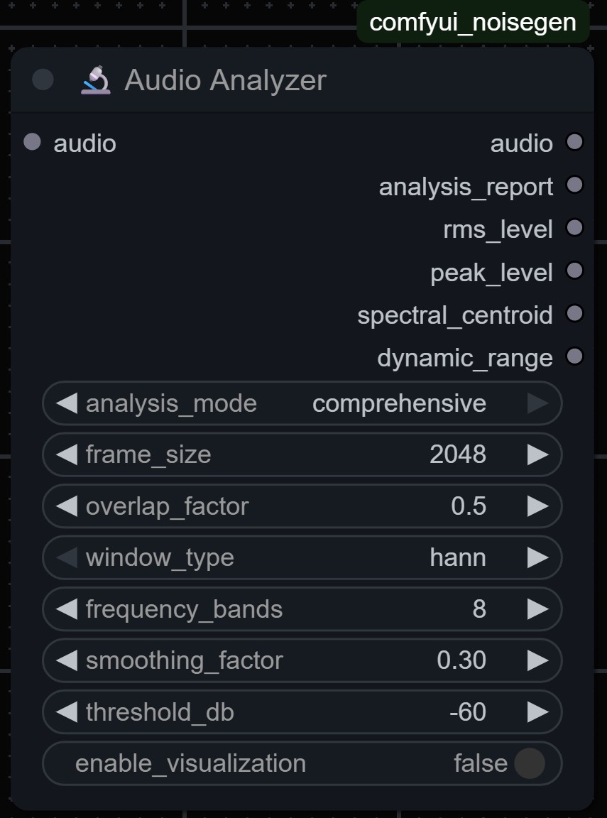The height and width of the screenshot is (818, 607).
Task: Toggle the enable_visualization switch
Action: pyautogui.click(x=529, y=763)
